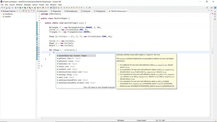Open the Project menu
Viewport: 217px width, 122px height.
point(41,5)
